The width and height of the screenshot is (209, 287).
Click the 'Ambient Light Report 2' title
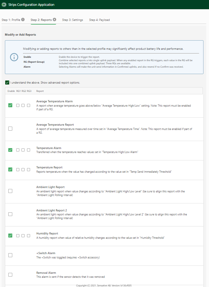tap(52, 210)
